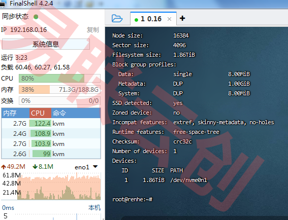Sort processes by 内存 column header
The width and height of the screenshot is (288, 220).
(15, 113)
